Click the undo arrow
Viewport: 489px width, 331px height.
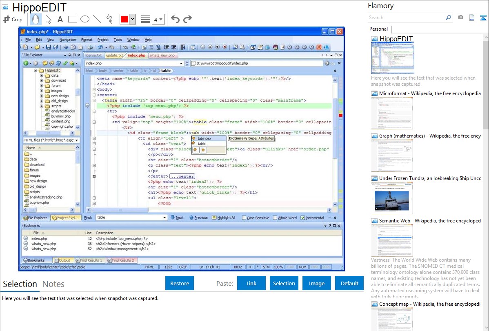[x=175, y=19]
